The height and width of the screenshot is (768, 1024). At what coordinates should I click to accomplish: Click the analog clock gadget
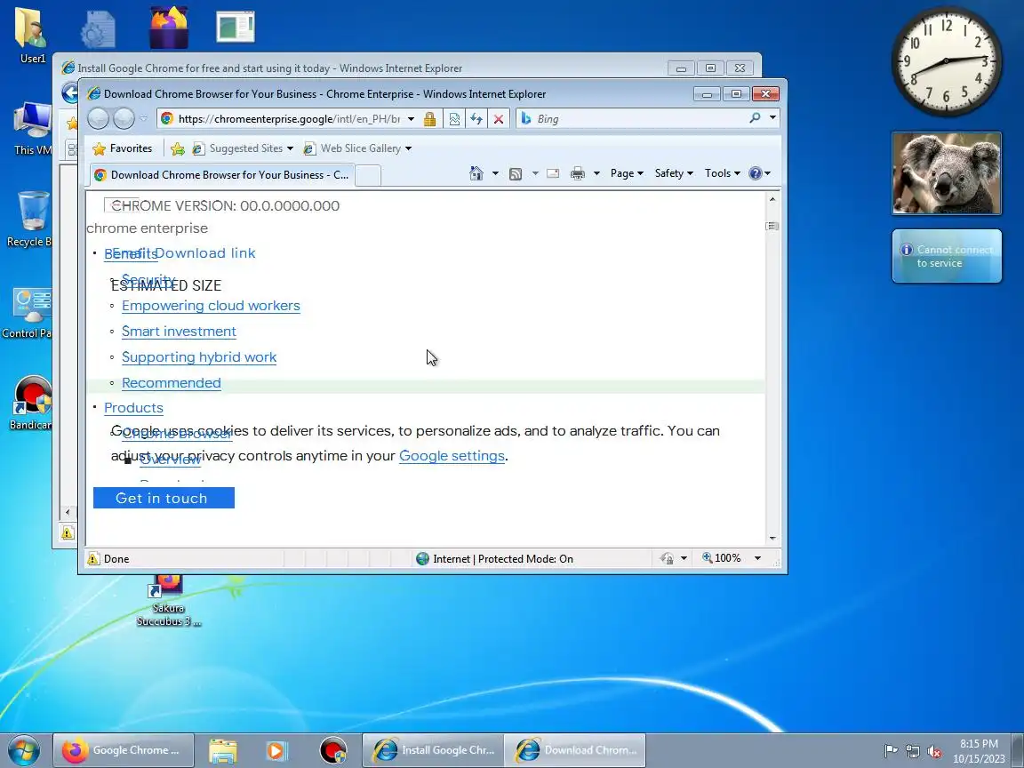click(x=947, y=62)
